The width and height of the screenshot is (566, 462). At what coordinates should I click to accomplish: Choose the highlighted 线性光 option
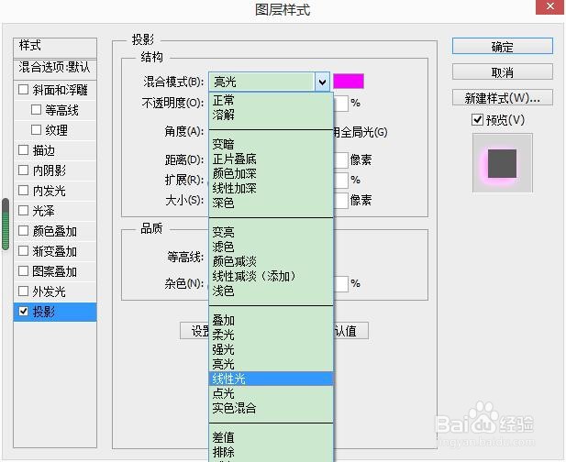pos(271,379)
